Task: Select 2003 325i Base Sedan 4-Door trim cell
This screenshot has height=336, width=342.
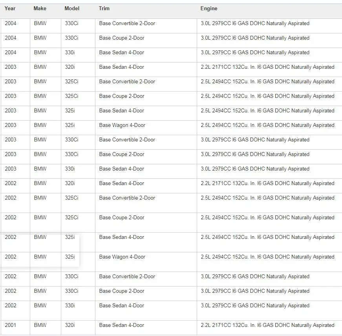Action: 146,113
